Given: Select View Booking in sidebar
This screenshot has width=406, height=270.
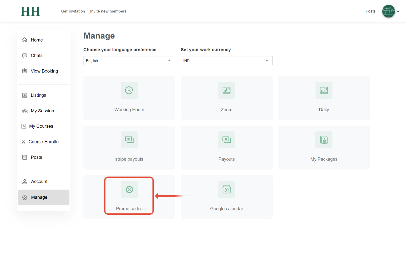Looking at the screenshot, I should (44, 71).
